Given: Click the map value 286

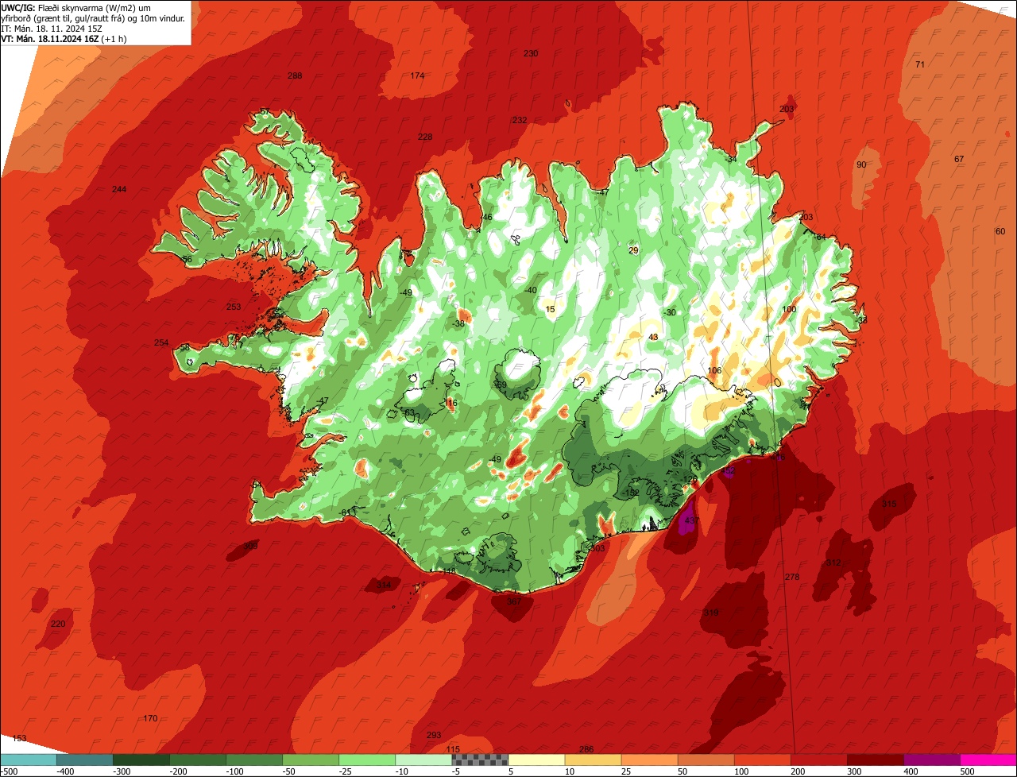Looking at the screenshot, I should 586,749.
